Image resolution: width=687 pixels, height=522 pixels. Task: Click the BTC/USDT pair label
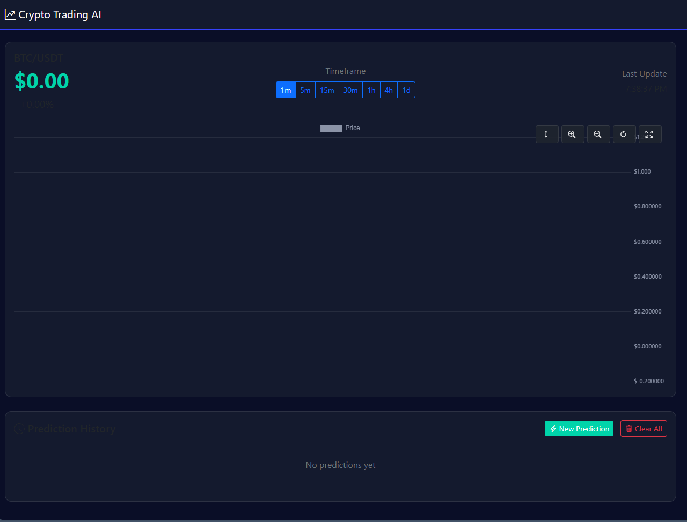tap(38, 58)
